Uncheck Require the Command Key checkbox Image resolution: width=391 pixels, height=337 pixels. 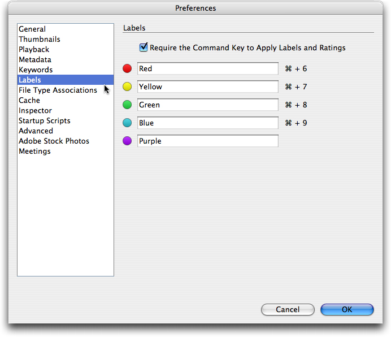[x=144, y=48]
